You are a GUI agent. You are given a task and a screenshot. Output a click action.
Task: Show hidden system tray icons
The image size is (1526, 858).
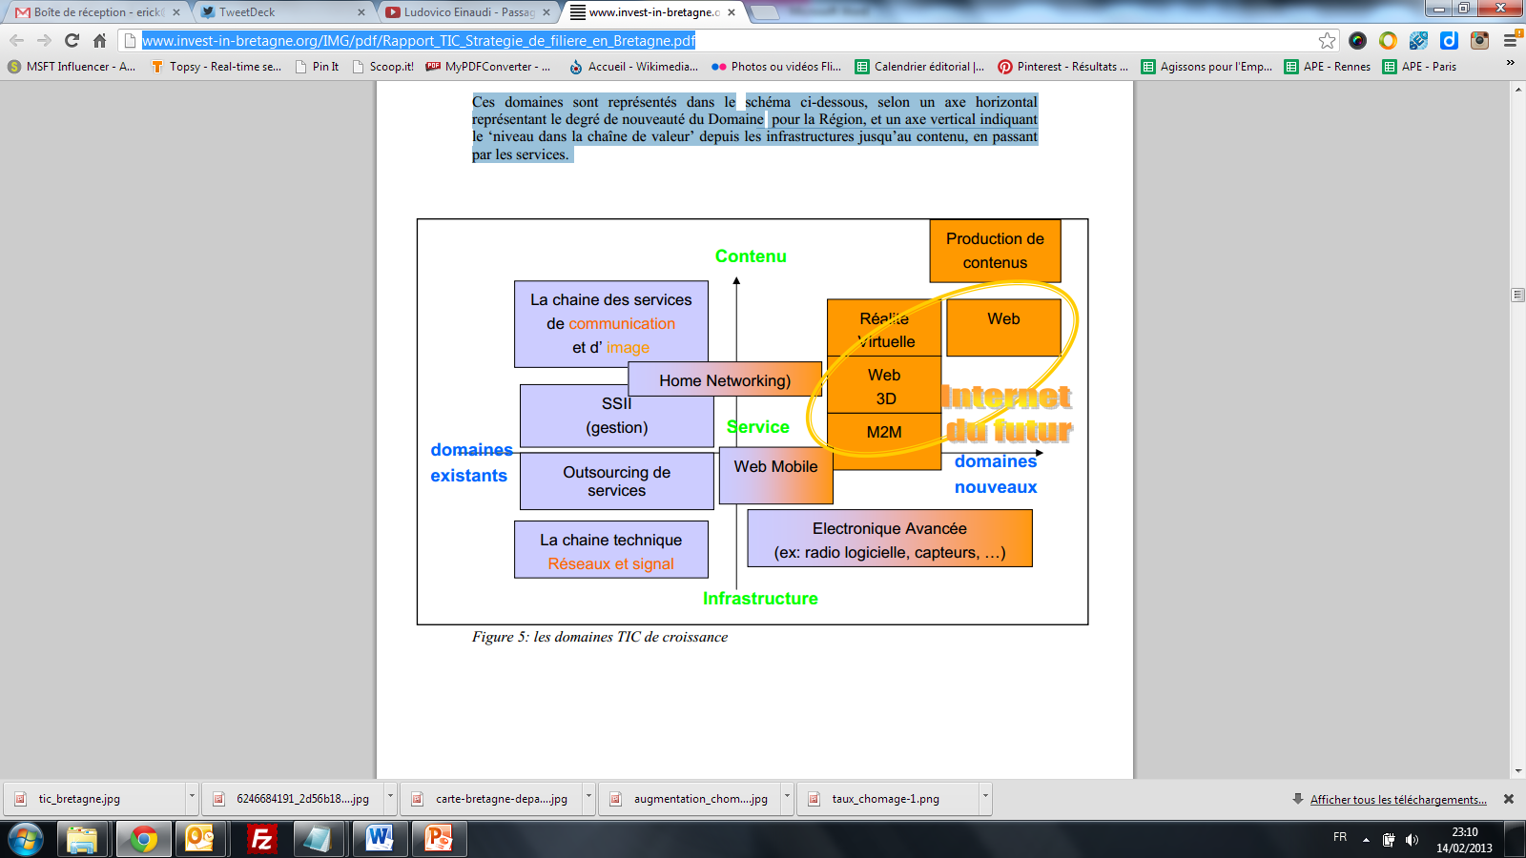(x=1366, y=840)
